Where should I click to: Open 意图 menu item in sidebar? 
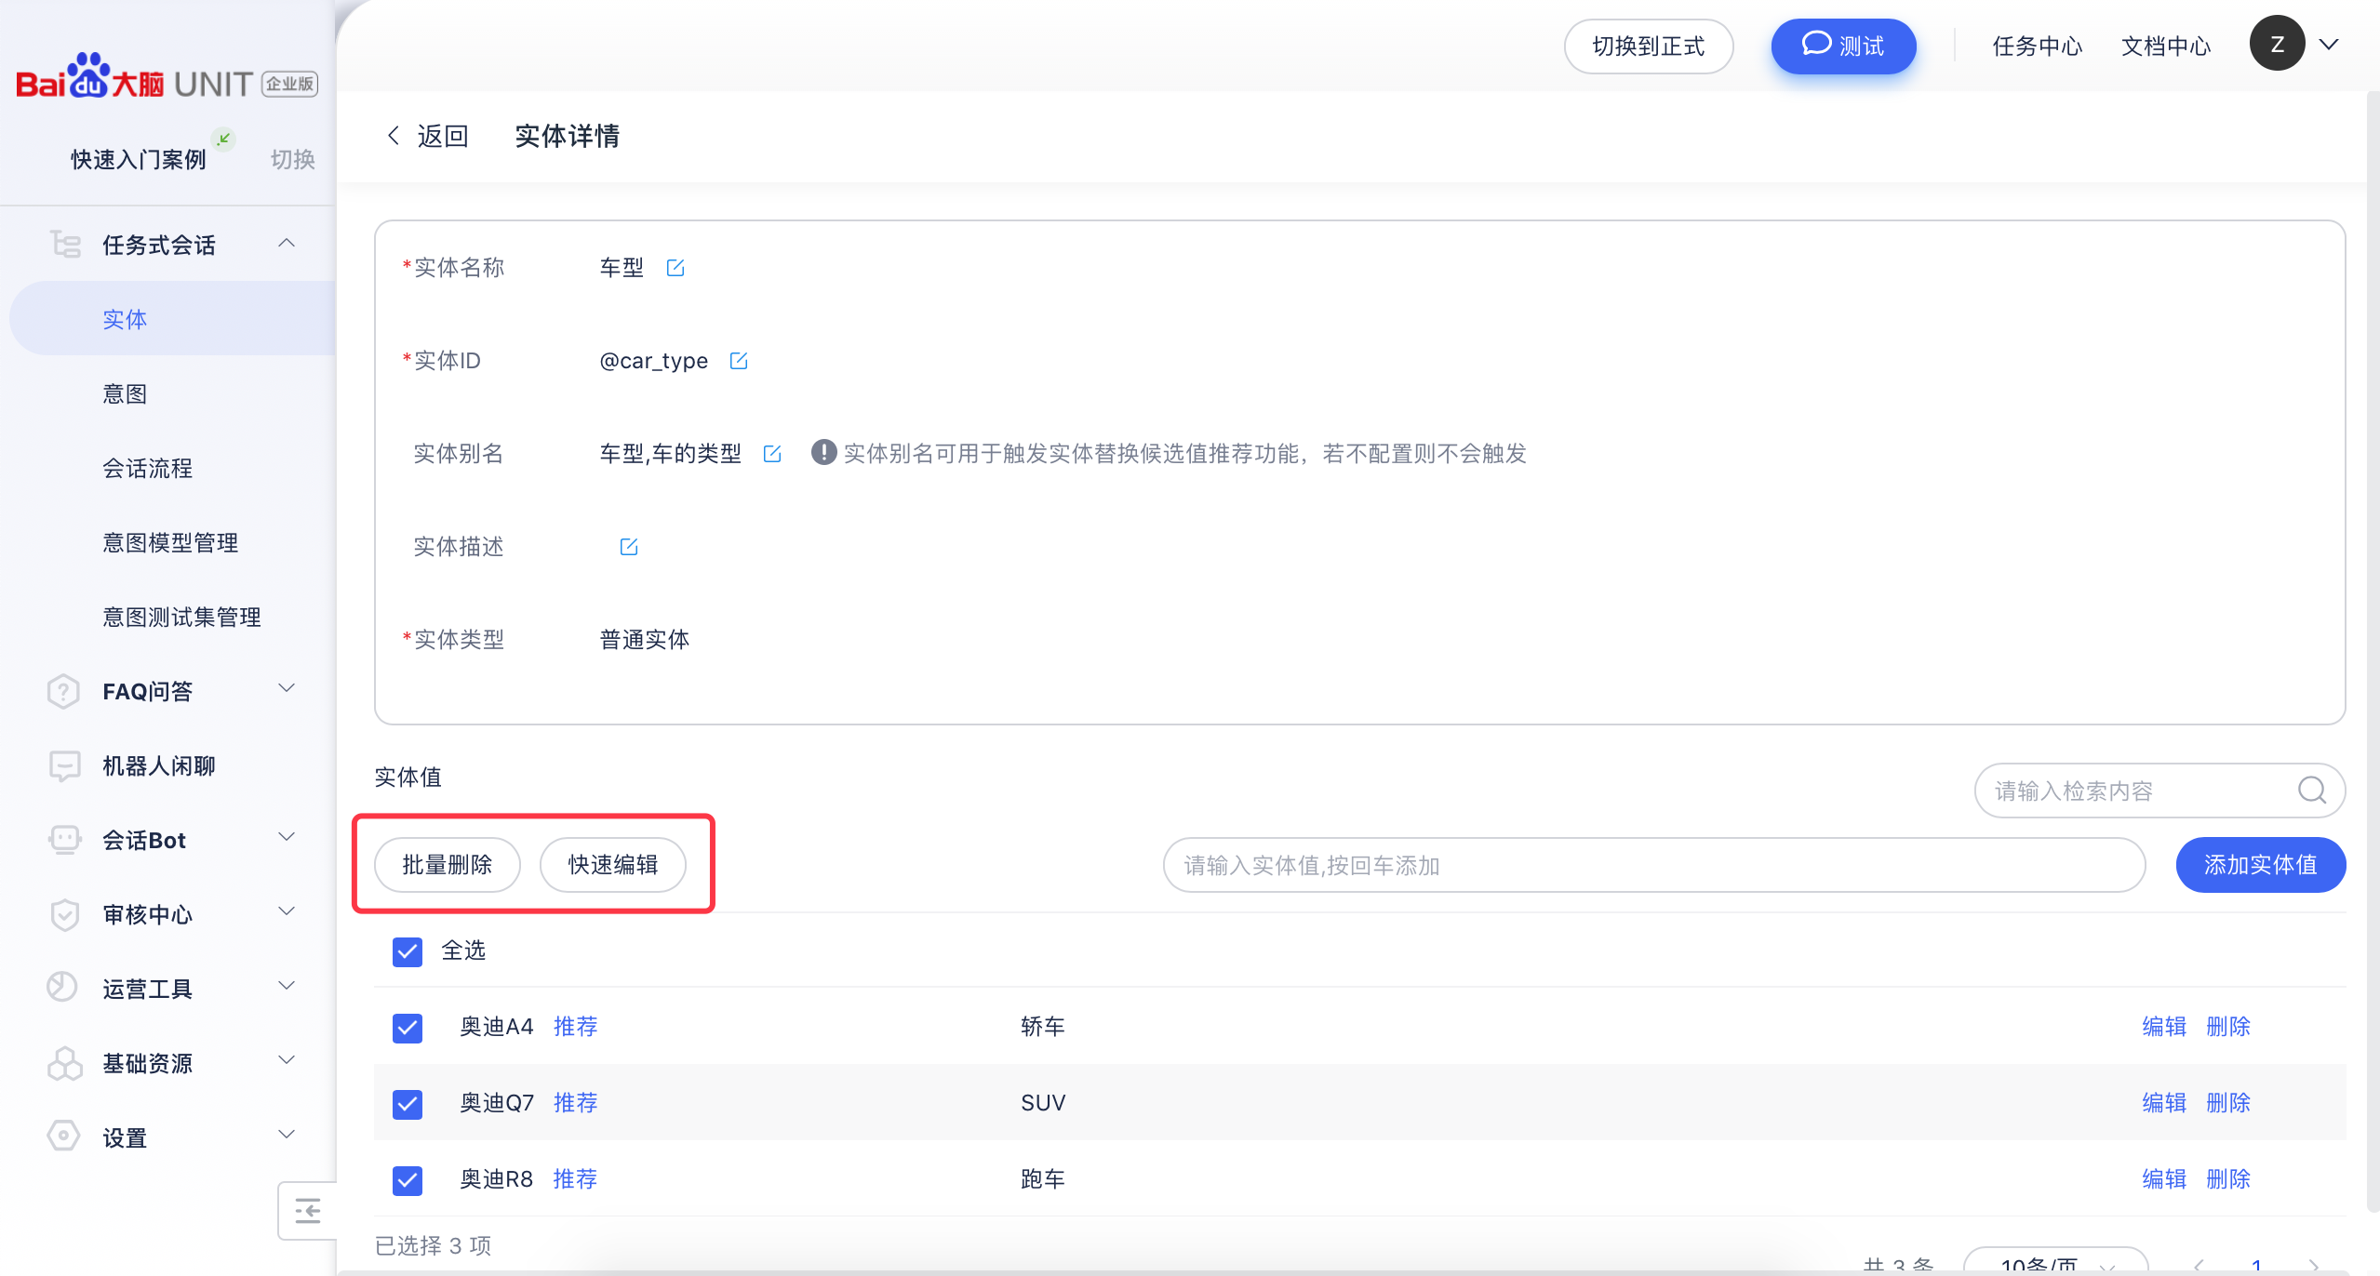[125, 393]
